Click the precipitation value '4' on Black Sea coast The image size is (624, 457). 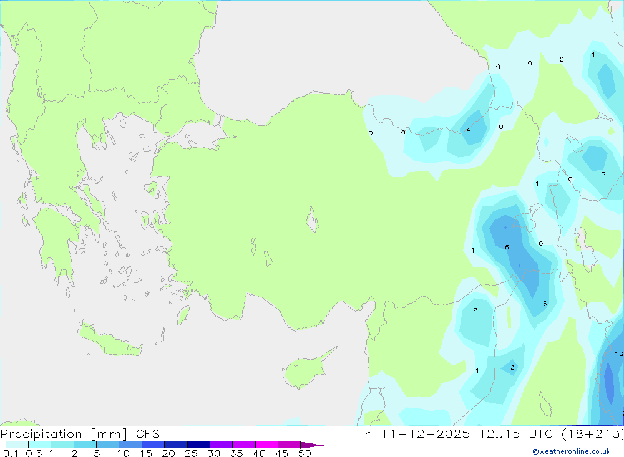coord(469,130)
